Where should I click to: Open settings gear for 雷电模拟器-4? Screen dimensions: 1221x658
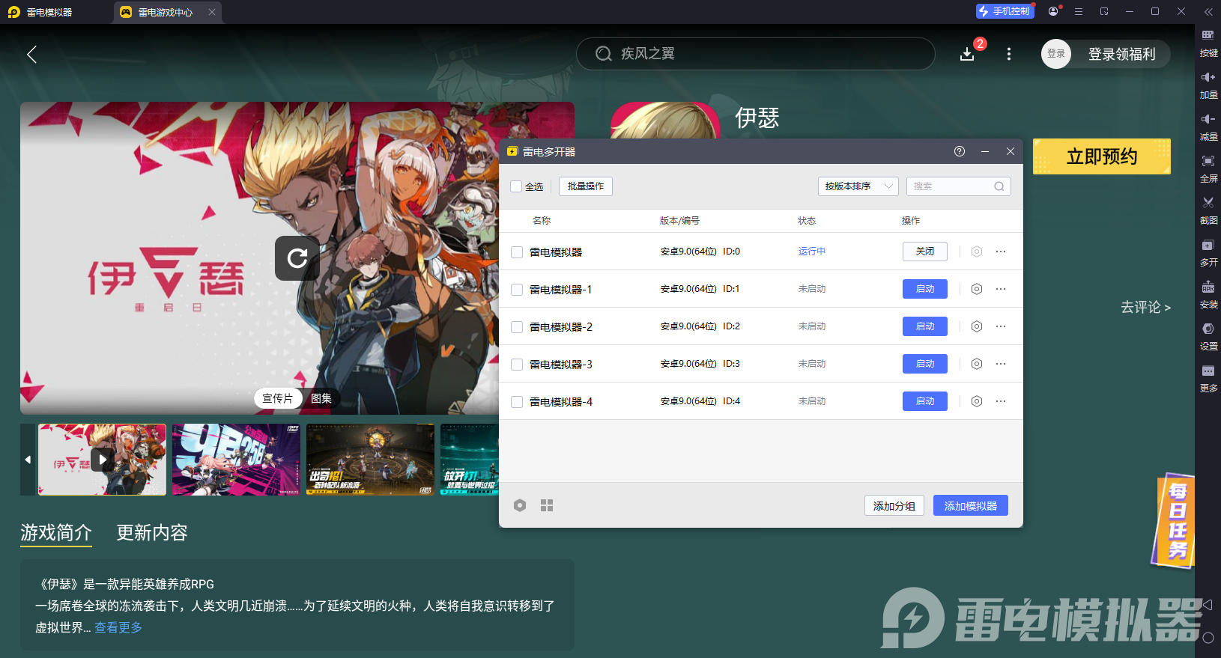[x=977, y=401]
